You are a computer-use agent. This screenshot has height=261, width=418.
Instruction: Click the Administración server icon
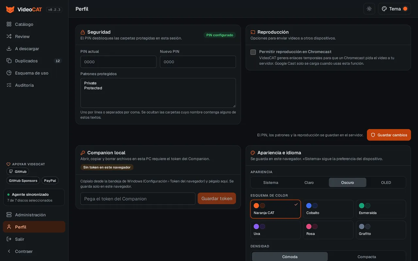9,215
